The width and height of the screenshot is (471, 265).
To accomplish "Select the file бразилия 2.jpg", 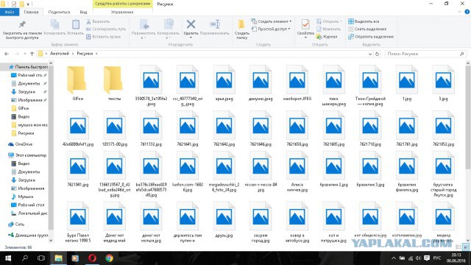I will (x=333, y=169).
